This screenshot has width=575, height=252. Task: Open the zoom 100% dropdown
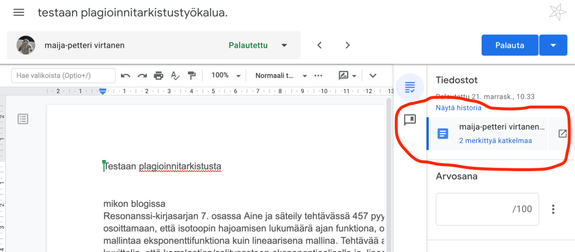click(x=225, y=75)
